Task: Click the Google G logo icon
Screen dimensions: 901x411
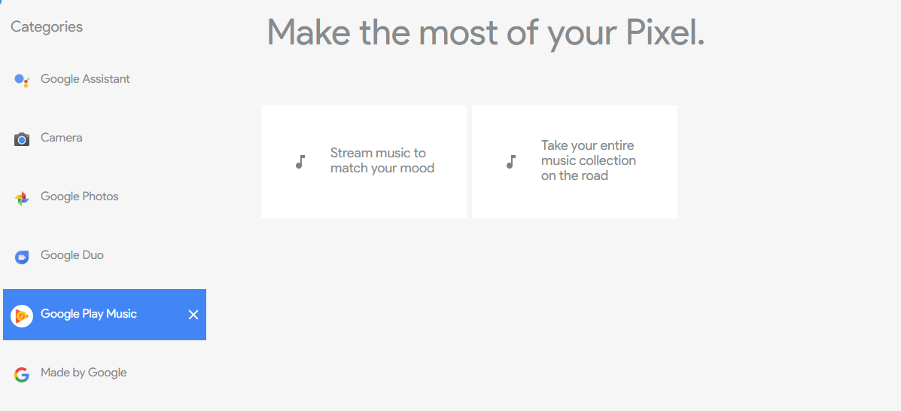Action: (x=21, y=375)
